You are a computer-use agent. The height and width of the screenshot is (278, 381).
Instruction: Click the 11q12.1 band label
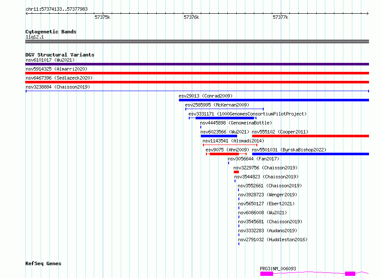tap(35, 37)
